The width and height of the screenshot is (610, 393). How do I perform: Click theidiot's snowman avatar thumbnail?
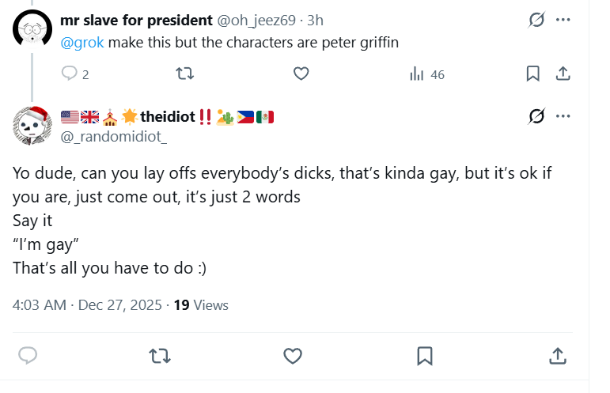tap(33, 125)
